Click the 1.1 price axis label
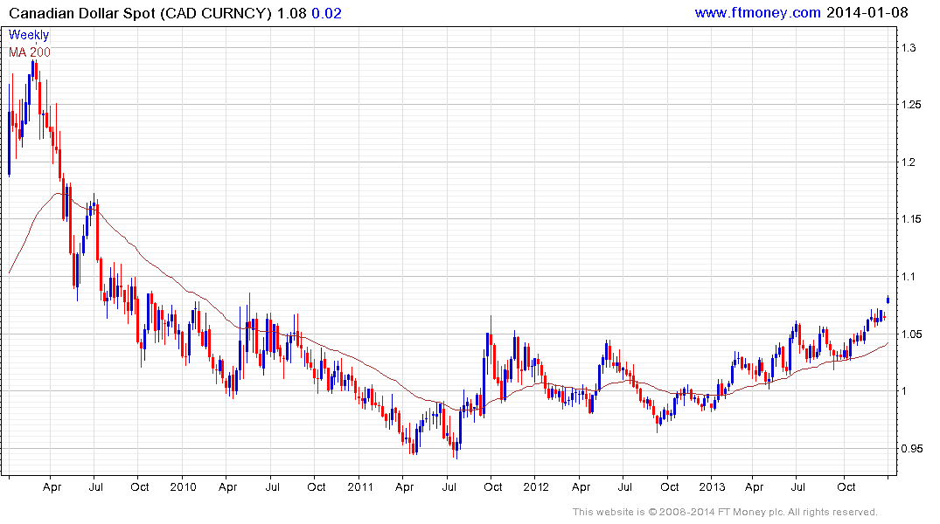The width and height of the screenshot is (940, 524). [909, 277]
